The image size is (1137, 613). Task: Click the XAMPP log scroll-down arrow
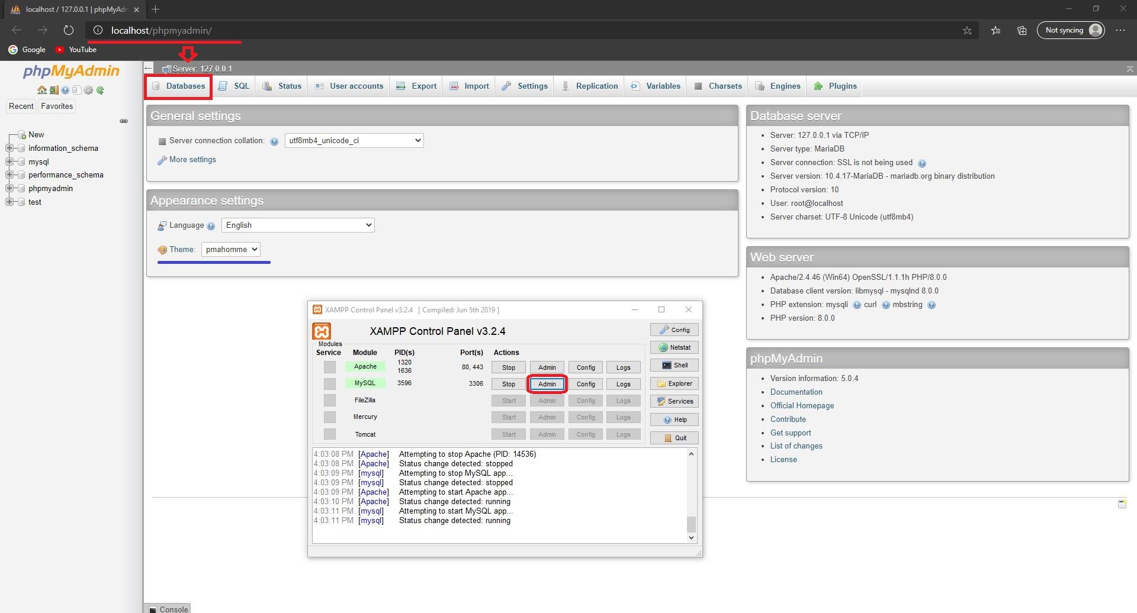tap(691, 538)
